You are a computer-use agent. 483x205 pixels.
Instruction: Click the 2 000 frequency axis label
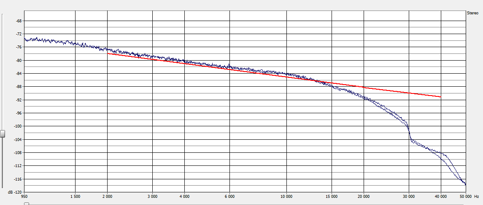tap(107, 197)
